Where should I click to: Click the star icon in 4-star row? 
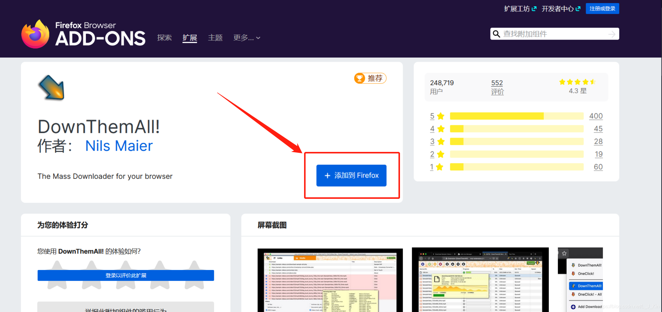click(x=441, y=129)
